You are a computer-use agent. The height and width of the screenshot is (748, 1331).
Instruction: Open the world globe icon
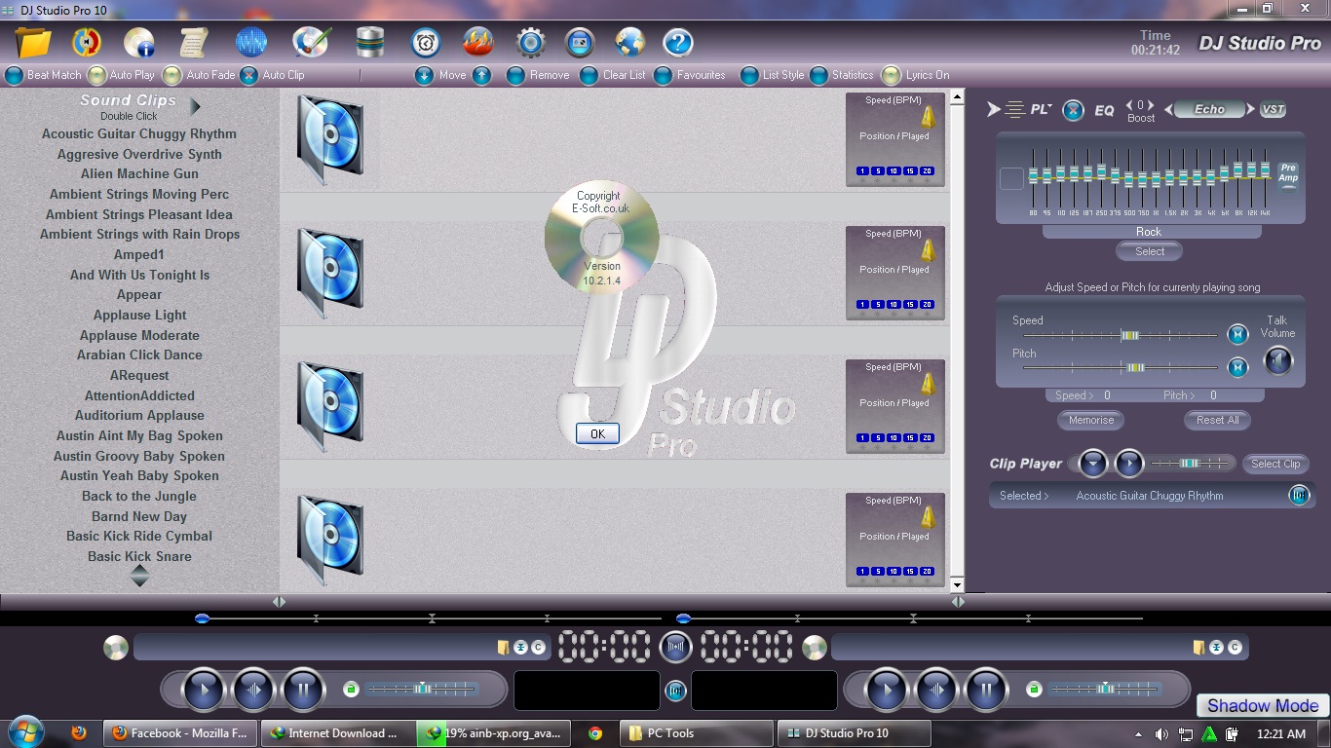pos(630,43)
